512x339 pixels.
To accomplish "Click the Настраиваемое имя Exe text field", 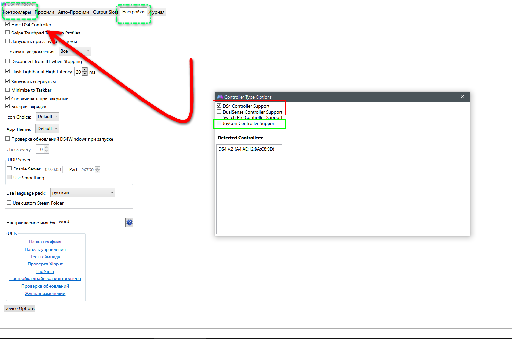I will 90,222.
